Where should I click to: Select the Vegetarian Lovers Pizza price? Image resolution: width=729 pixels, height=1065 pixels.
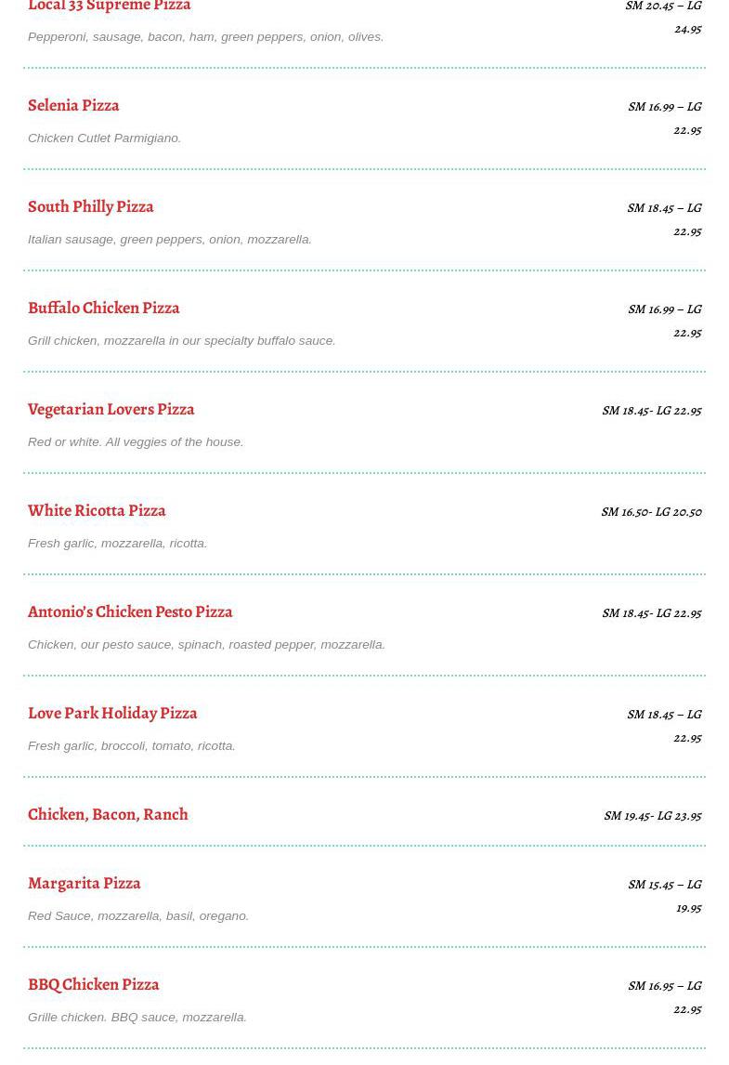(651, 410)
